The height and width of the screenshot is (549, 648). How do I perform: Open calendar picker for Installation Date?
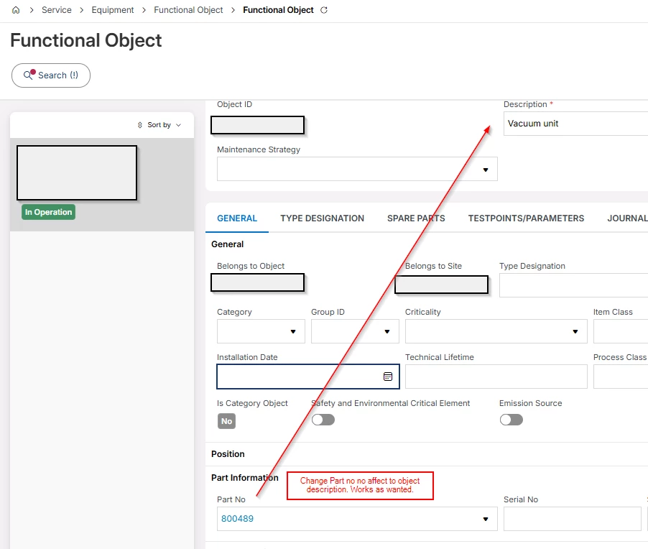[x=388, y=377]
